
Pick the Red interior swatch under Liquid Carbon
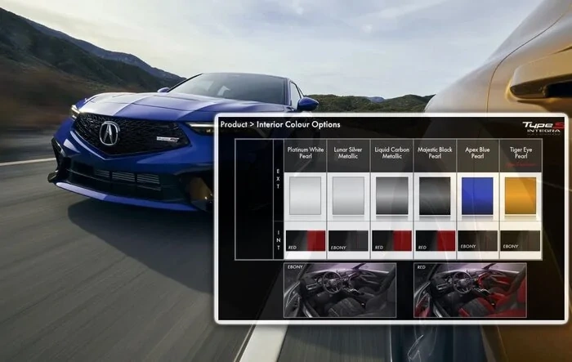(x=391, y=240)
